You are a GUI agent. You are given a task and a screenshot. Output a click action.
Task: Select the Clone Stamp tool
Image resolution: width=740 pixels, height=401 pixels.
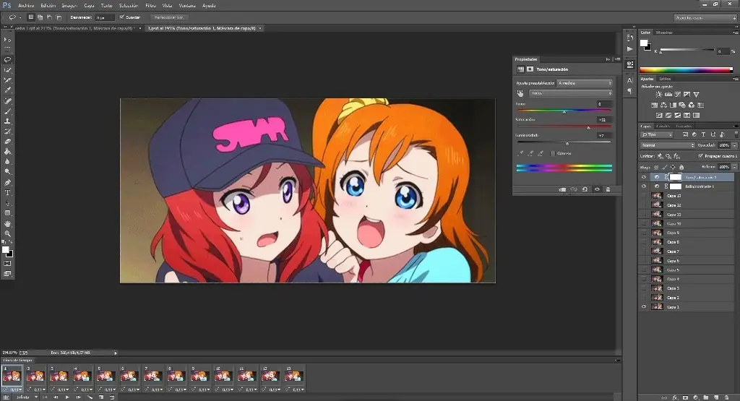(8, 121)
